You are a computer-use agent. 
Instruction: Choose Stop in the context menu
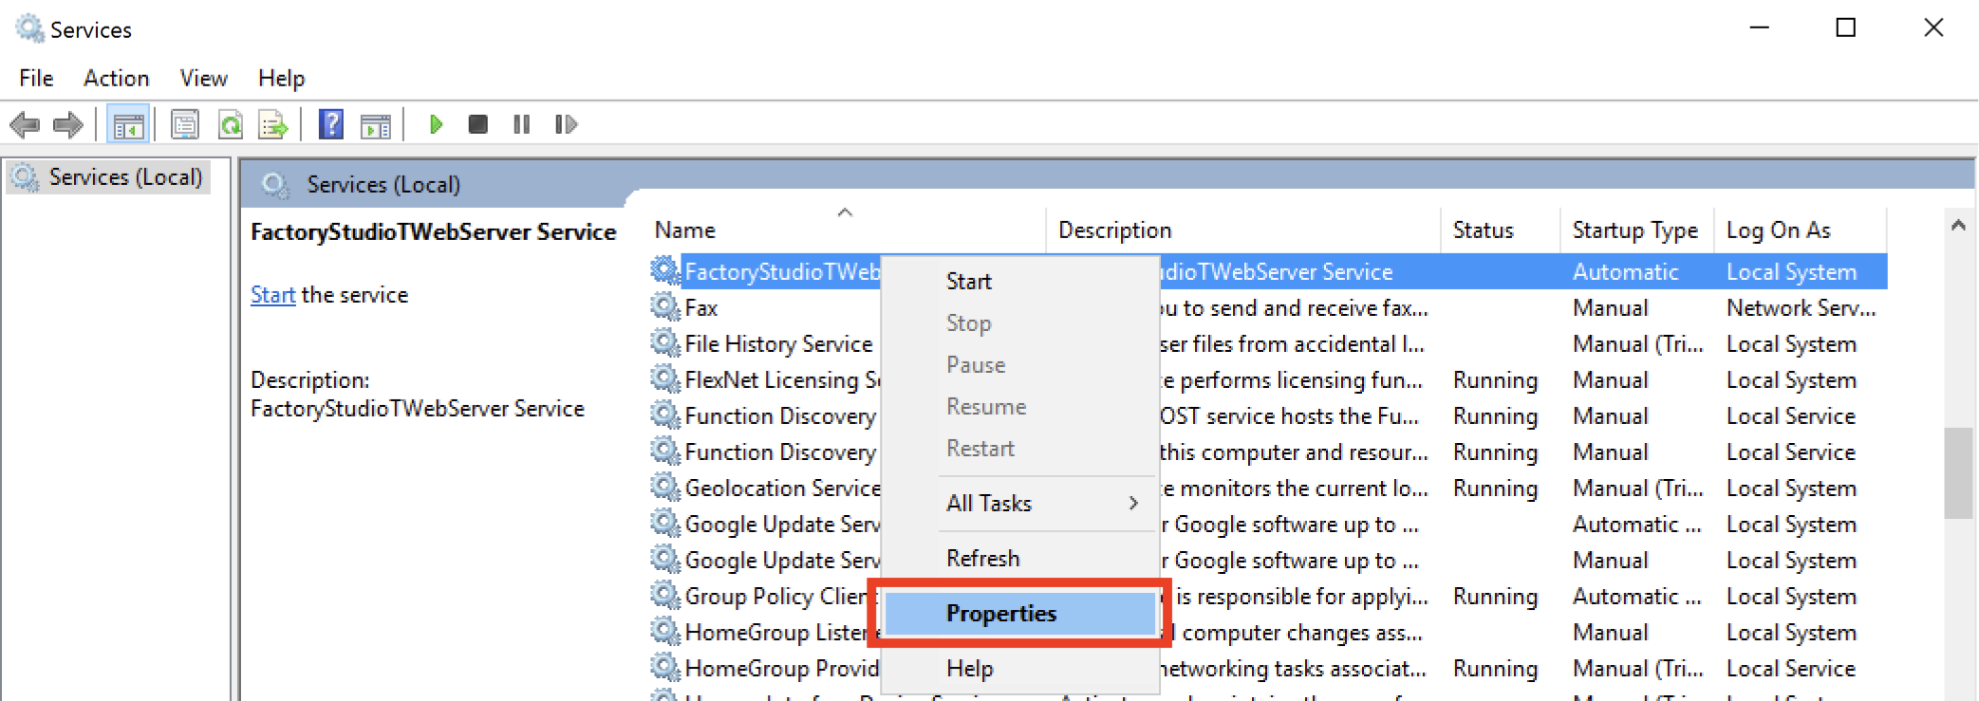coord(1020,323)
